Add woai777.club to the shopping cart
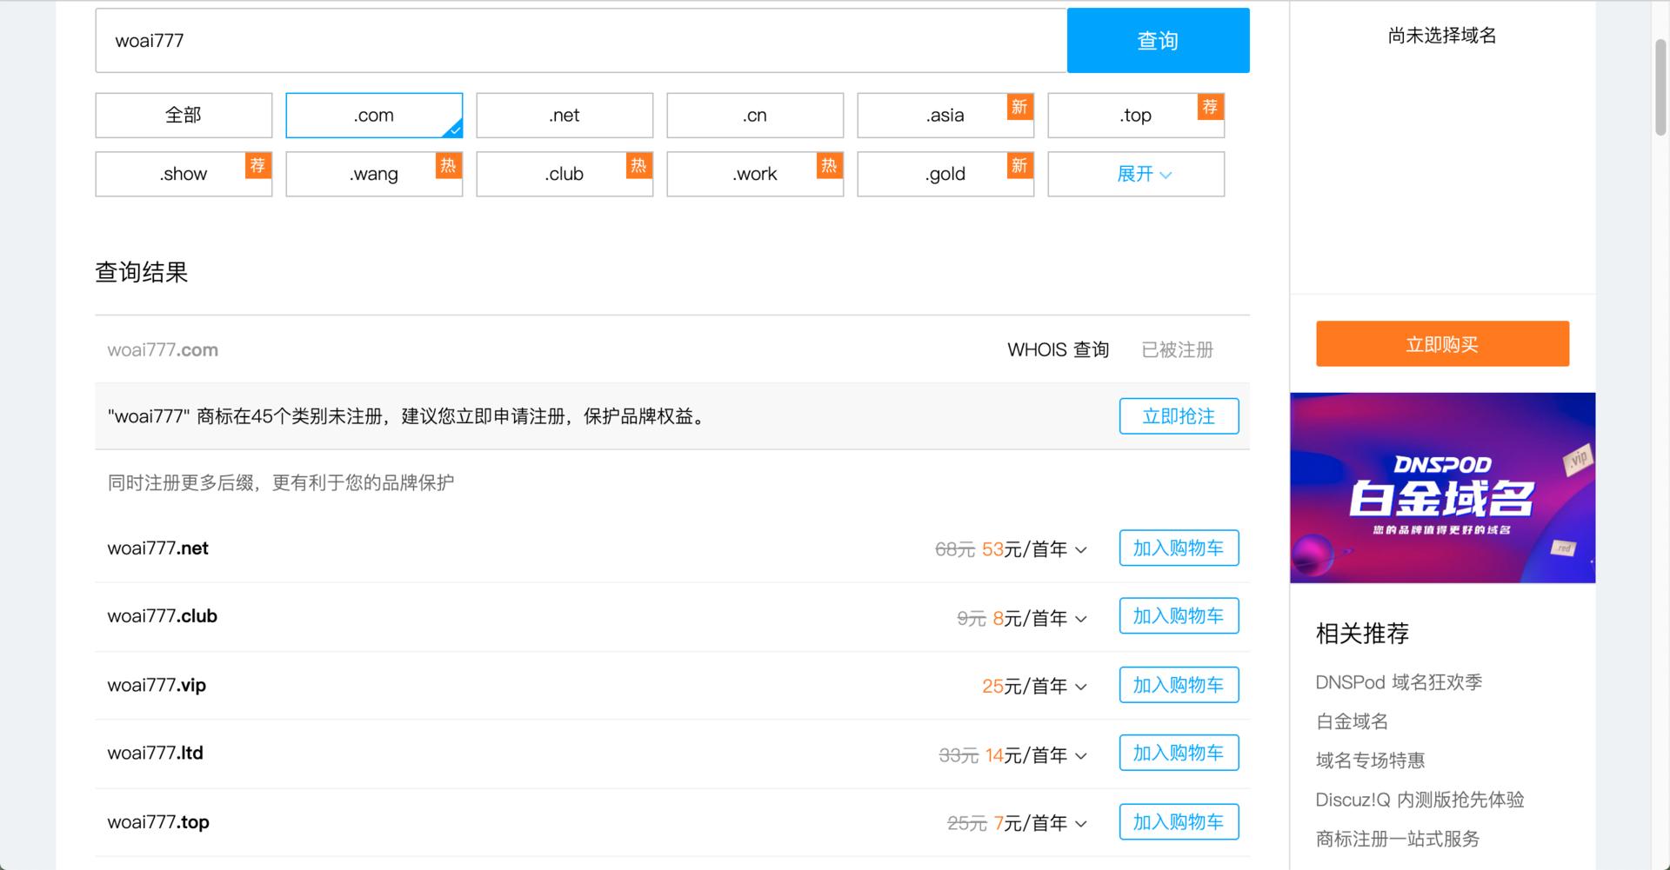The width and height of the screenshot is (1670, 870). (x=1179, y=615)
